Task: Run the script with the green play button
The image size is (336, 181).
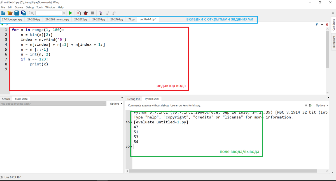Action: 71,13
